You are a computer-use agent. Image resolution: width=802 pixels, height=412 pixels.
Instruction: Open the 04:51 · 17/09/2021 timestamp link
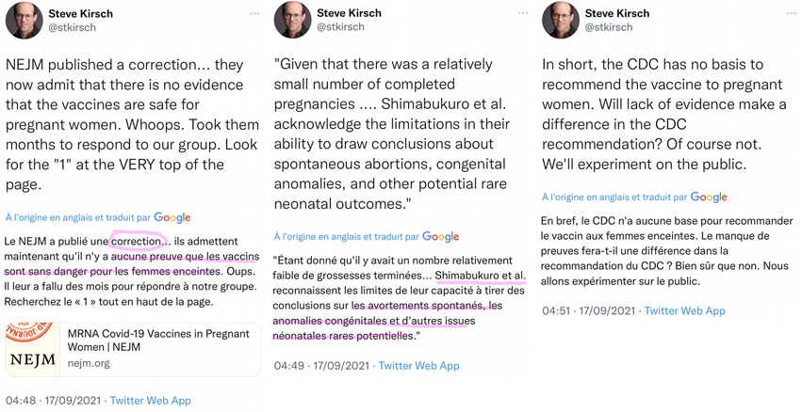tap(588, 310)
